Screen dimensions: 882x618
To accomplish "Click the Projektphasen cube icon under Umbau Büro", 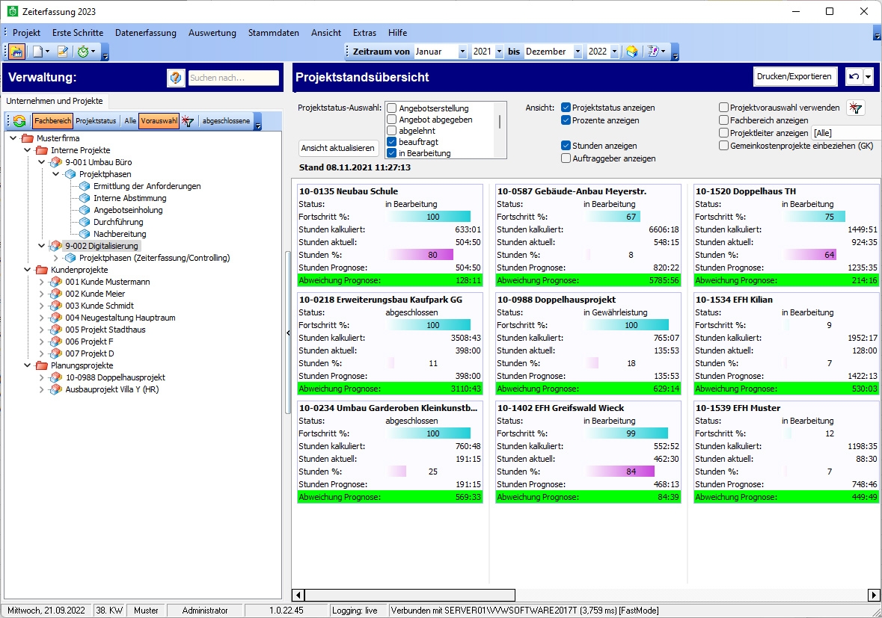I will pyautogui.click(x=70, y=174).
